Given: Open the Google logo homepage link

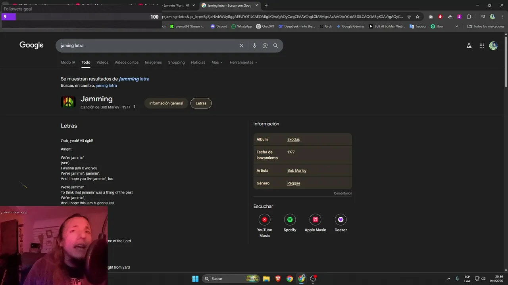Looking at the screenshot, I should (x=31, y=45).
